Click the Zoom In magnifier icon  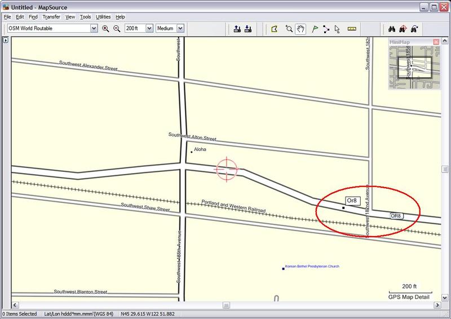(x=105, y=29)
